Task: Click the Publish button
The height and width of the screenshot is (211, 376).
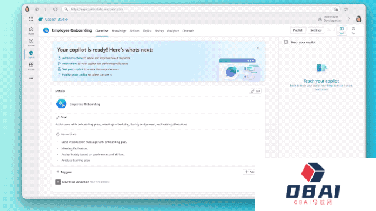Action: 298,30
